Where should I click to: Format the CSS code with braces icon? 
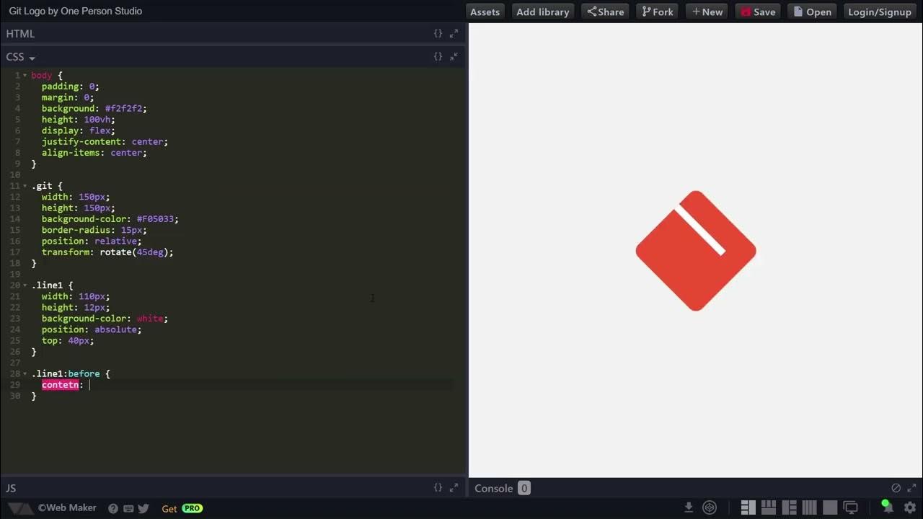tap(438, 56)
